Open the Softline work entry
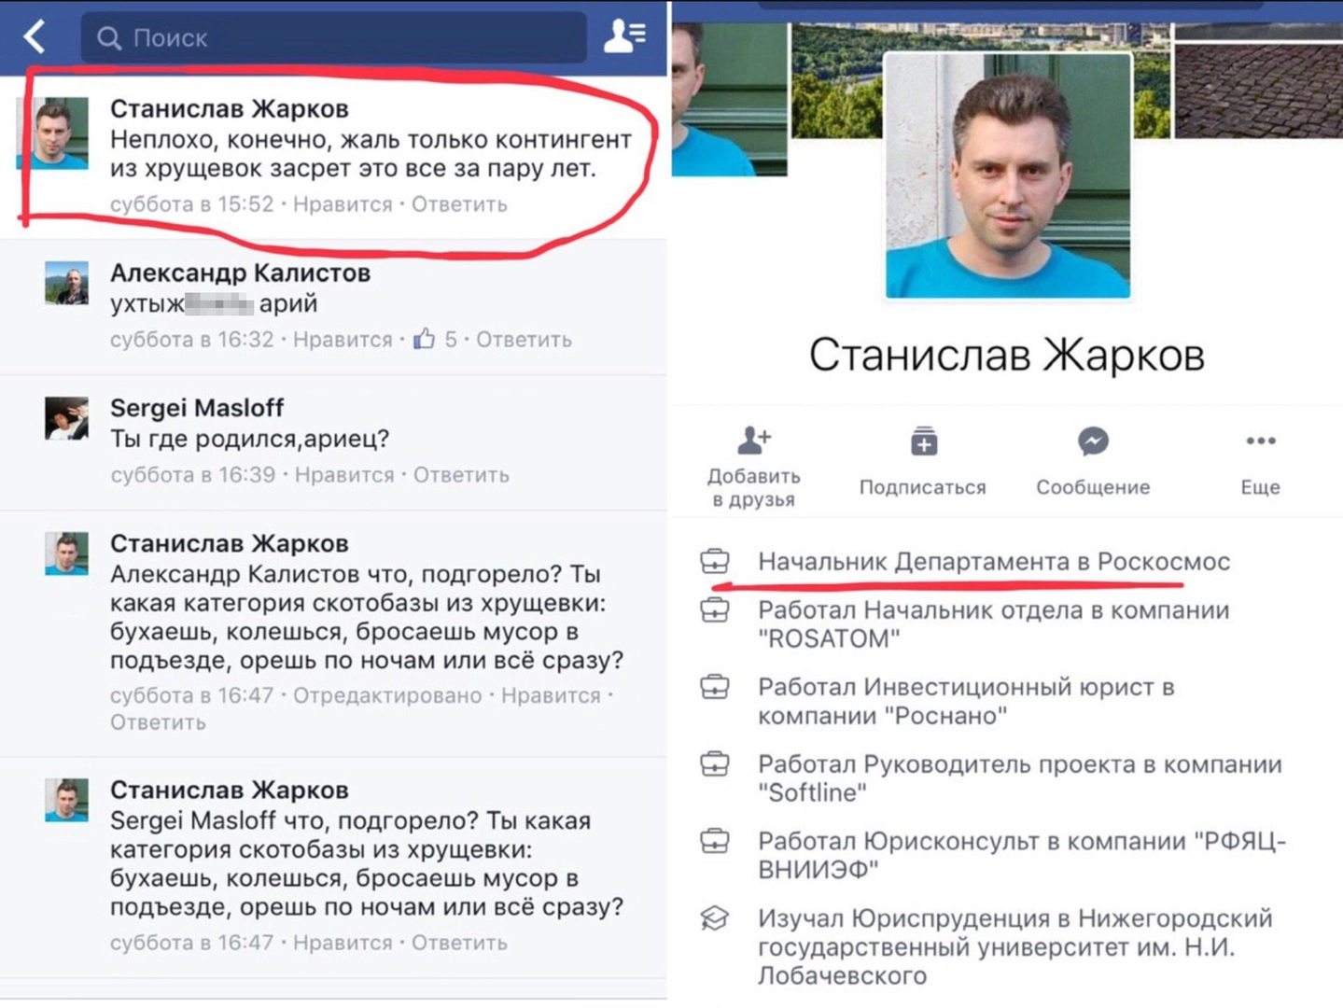 tap(1019, 778)
